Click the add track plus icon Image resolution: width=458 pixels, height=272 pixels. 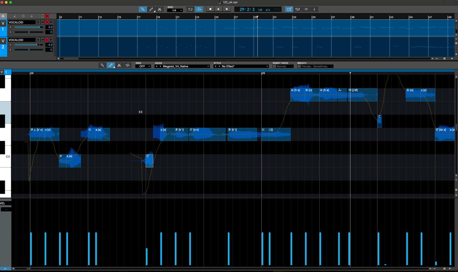coord(3,16)
